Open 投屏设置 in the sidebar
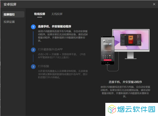This screenshot has width=158, height=116. coord(9,22)
